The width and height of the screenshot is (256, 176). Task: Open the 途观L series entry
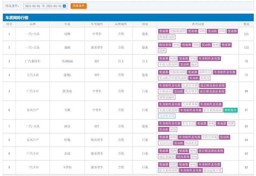67,75
